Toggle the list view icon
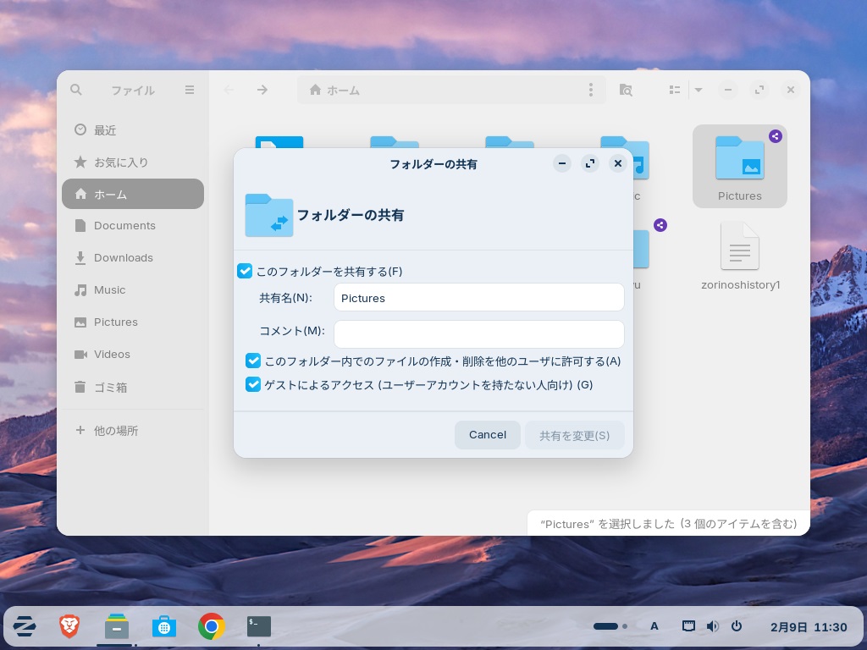Screen dimensions: 867x650 pos(675,90)
